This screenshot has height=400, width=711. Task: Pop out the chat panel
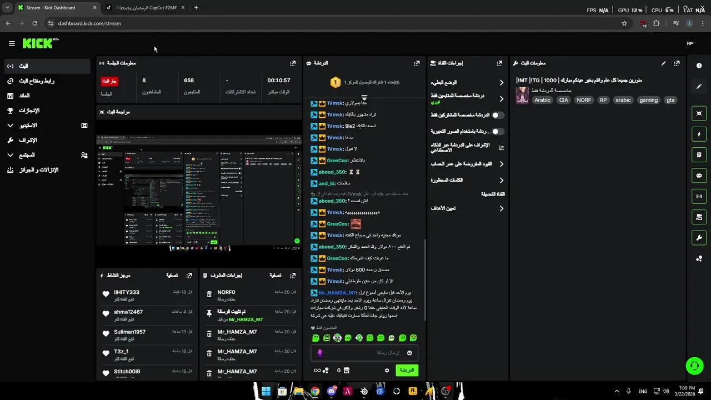(417, 63)
